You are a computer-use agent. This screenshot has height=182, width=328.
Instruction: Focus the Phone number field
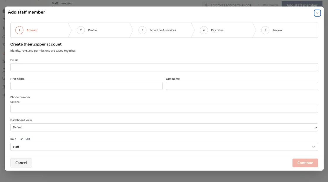click(164, 109)
